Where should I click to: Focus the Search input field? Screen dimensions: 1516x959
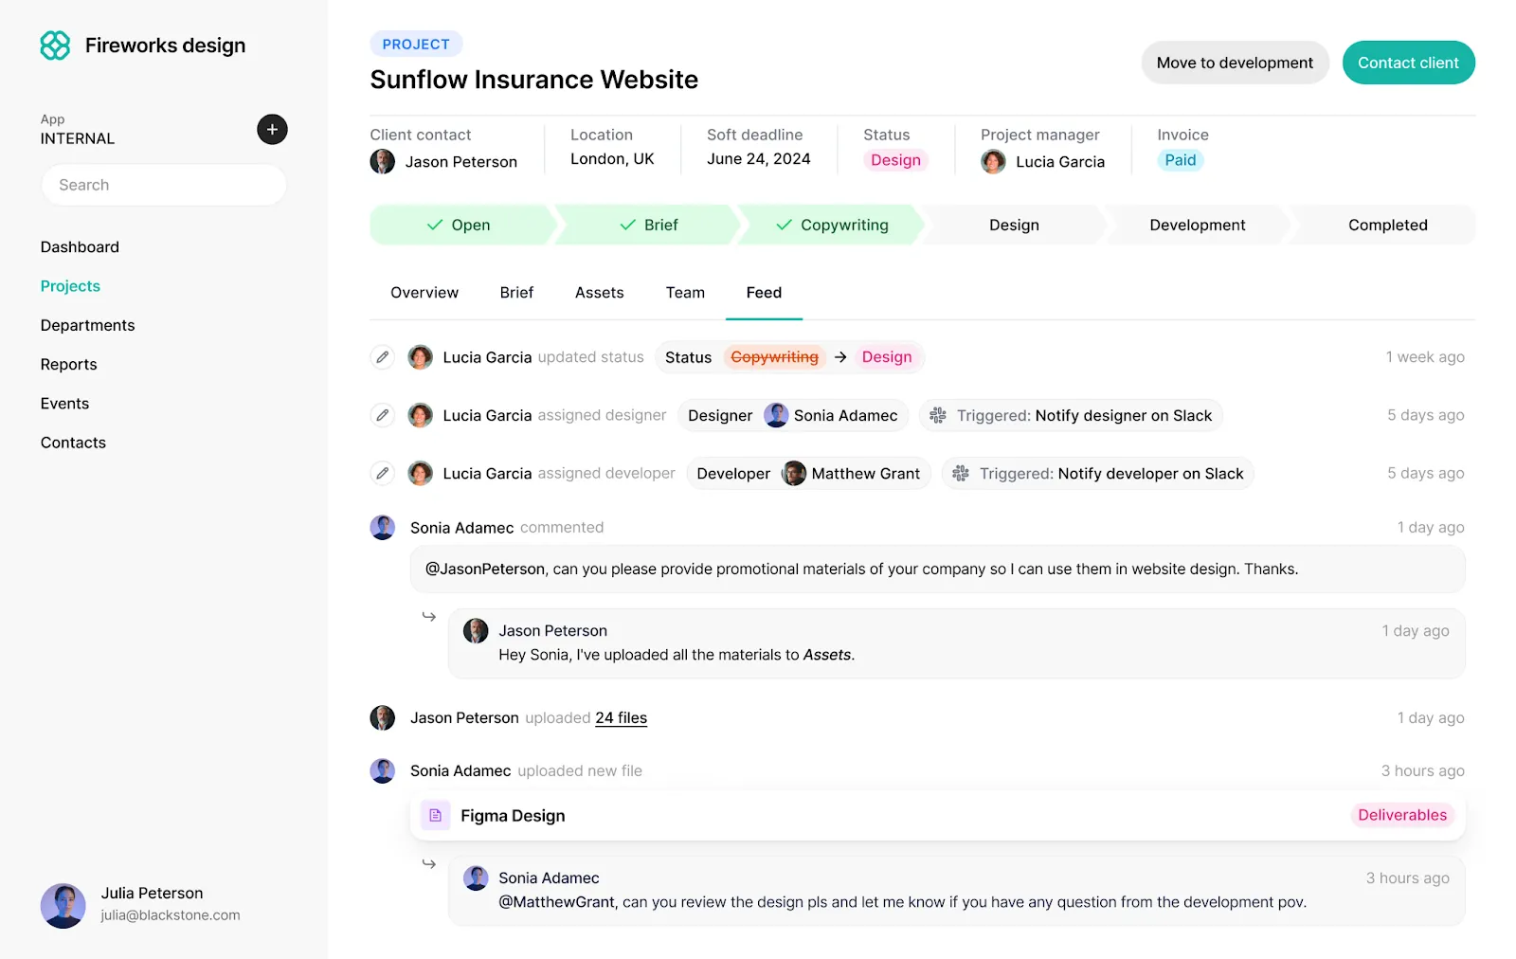pyautogui.click(x=164, y=185)
